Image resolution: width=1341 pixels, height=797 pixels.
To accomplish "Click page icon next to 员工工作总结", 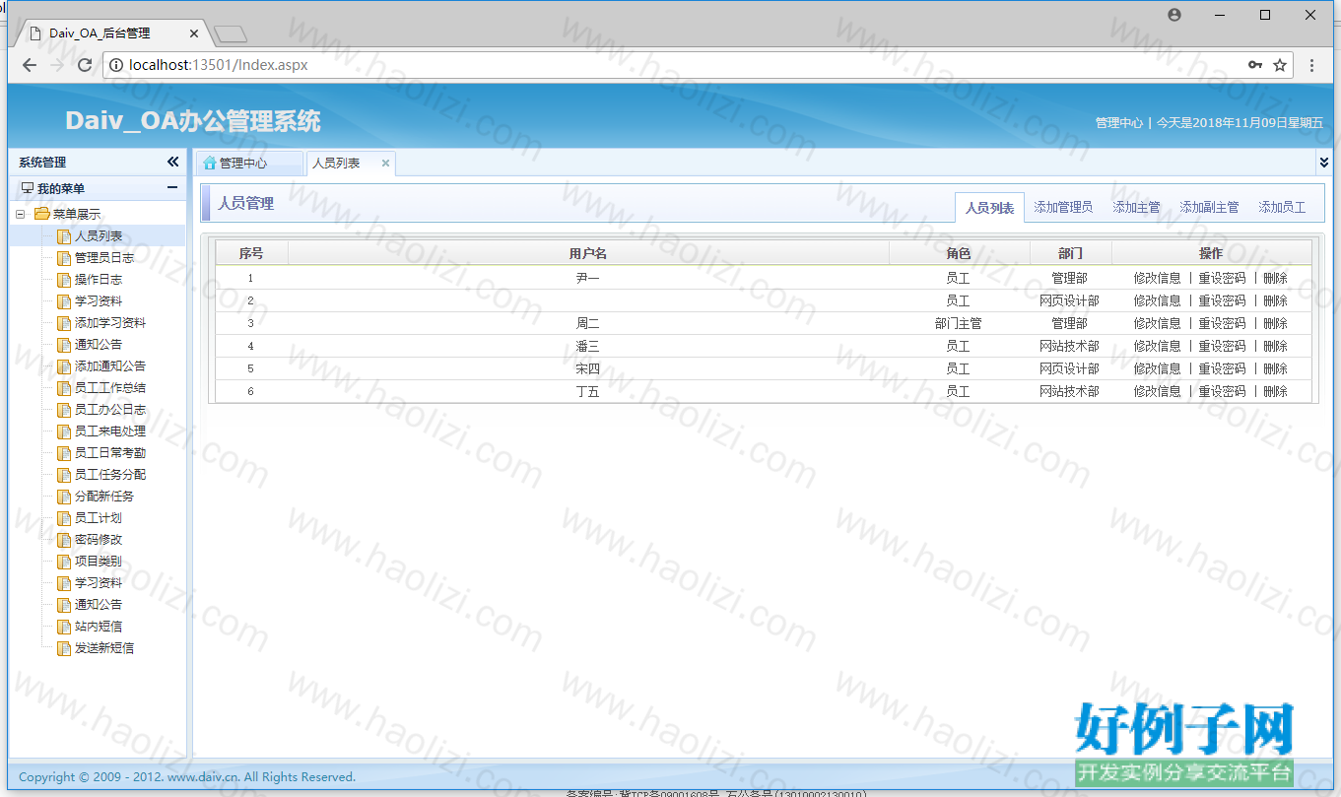I will pyautogui.click(x=64, y=388).
